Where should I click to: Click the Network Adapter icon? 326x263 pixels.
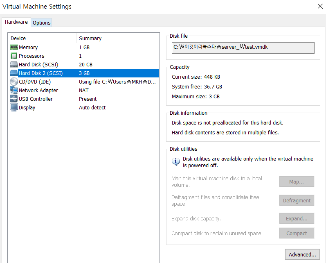coord(14,90)
